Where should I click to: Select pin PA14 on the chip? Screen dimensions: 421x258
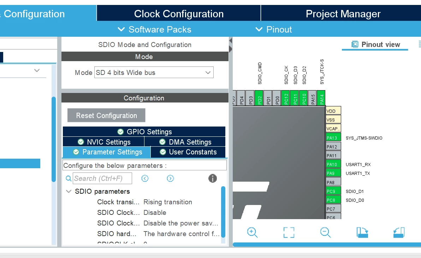click(x=321, y=98)
